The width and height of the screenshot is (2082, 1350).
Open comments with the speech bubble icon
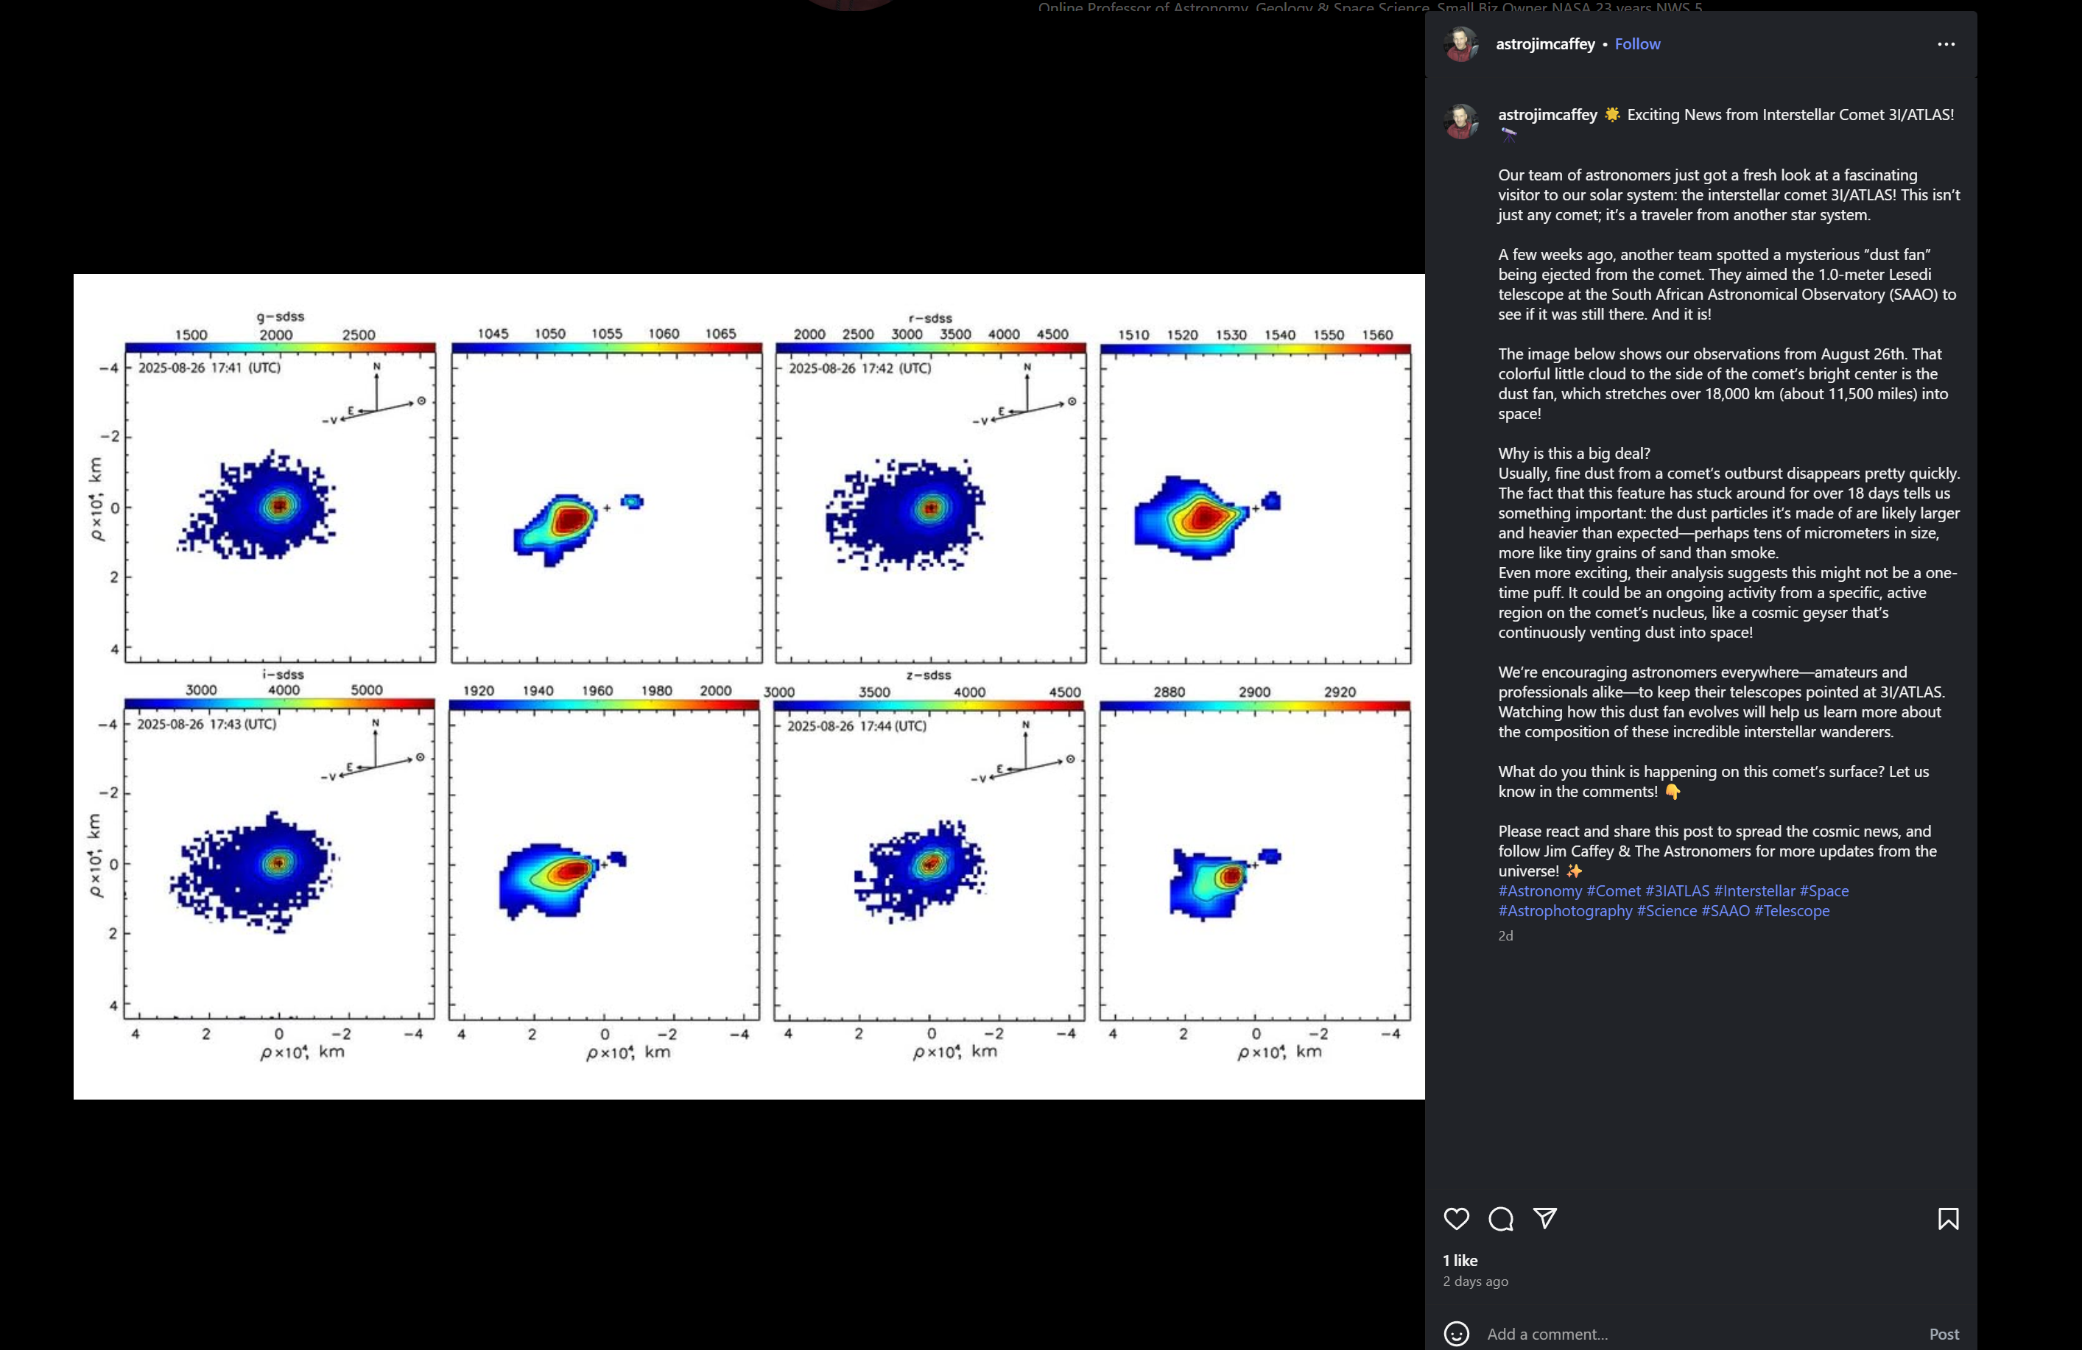point(1501,1218)
